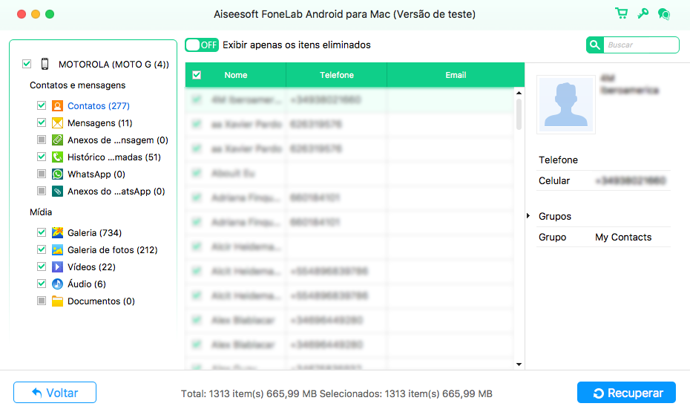The height and width of the screenshot is (412, 690).
Task: Select Documentos (0) category
Action: pos(101,301)
